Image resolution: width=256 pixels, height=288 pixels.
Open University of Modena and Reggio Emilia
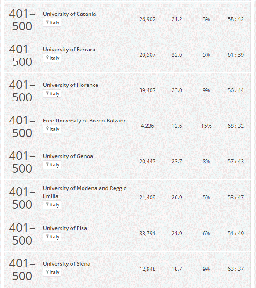click(x=85, y=192)
